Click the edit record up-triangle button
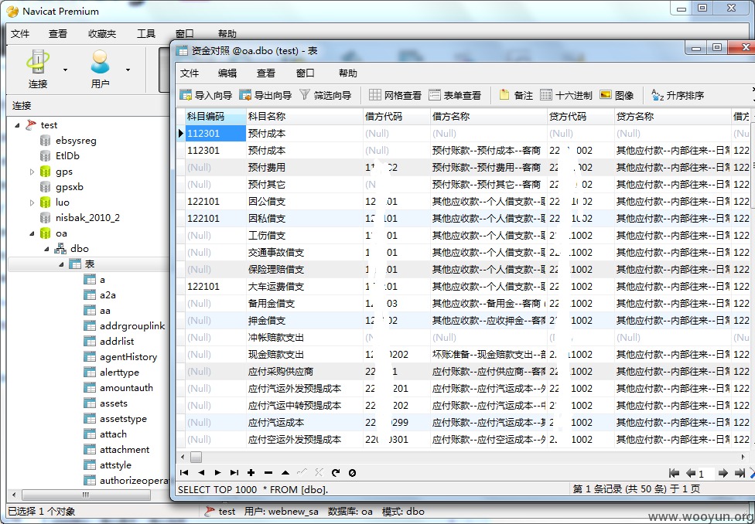This screenshot has height=524, width=755. (285, 473)
